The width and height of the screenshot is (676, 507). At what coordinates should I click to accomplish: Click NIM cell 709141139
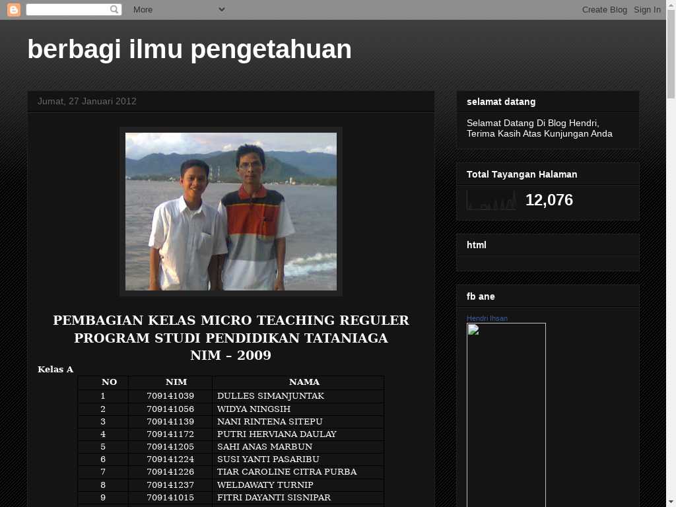coord(170,421)
